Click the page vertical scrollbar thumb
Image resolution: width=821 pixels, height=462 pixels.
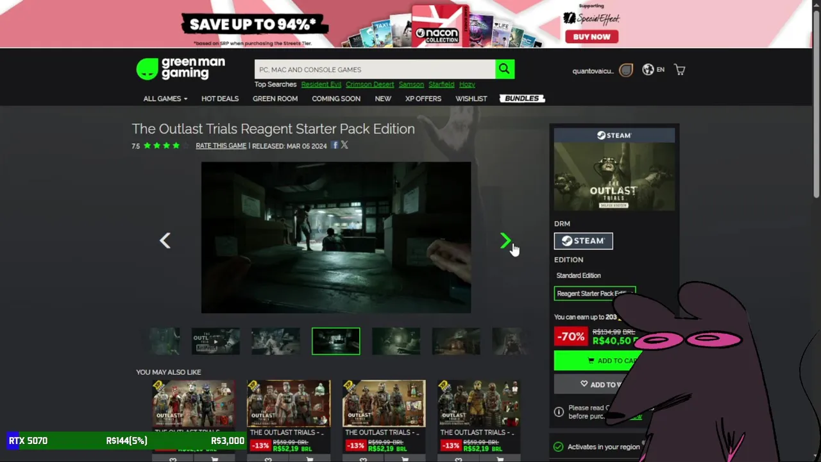pyautogui.click(x=816, y=103)
